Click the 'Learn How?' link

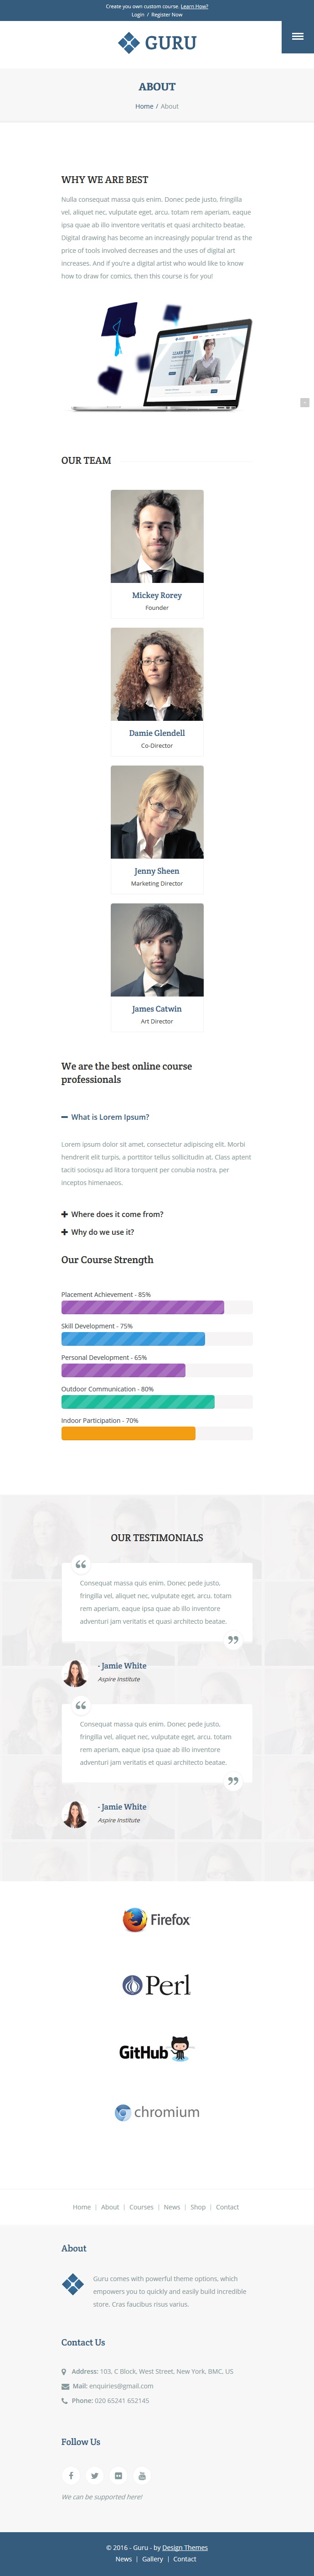tap(195, 6)
